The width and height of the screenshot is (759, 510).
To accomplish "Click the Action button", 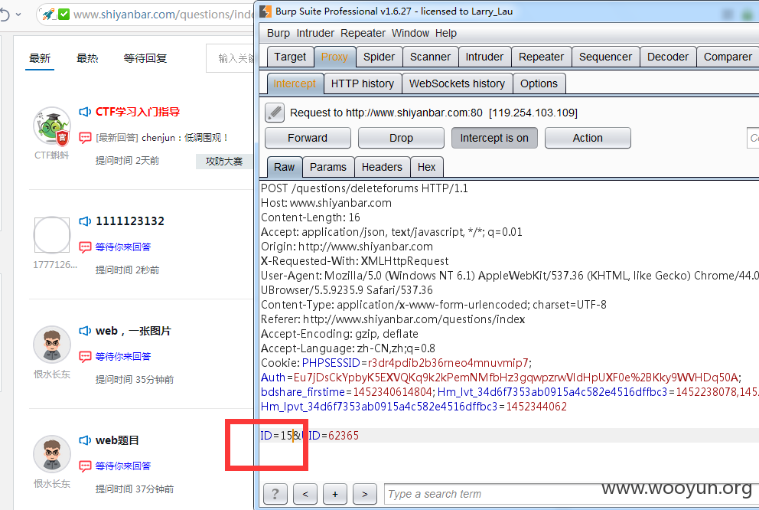I will tap(588, 138).
